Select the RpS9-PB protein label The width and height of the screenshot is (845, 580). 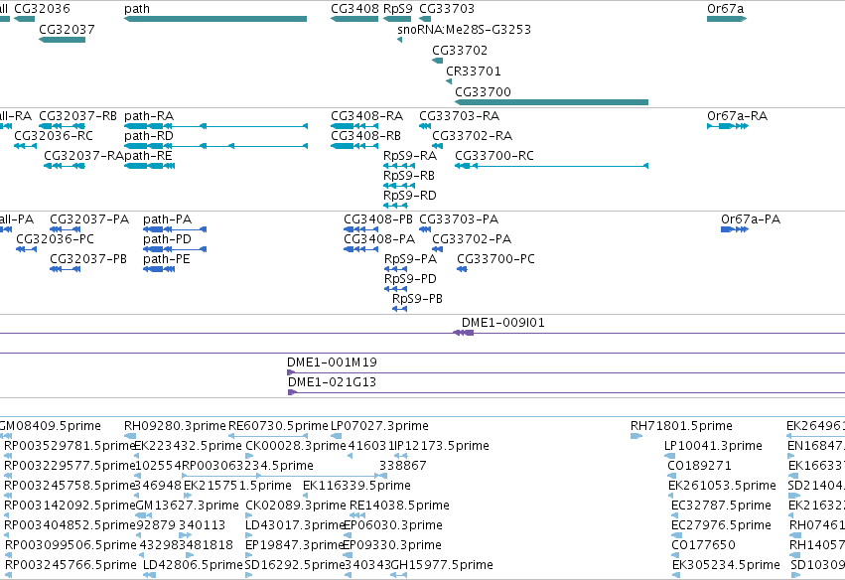418,299
